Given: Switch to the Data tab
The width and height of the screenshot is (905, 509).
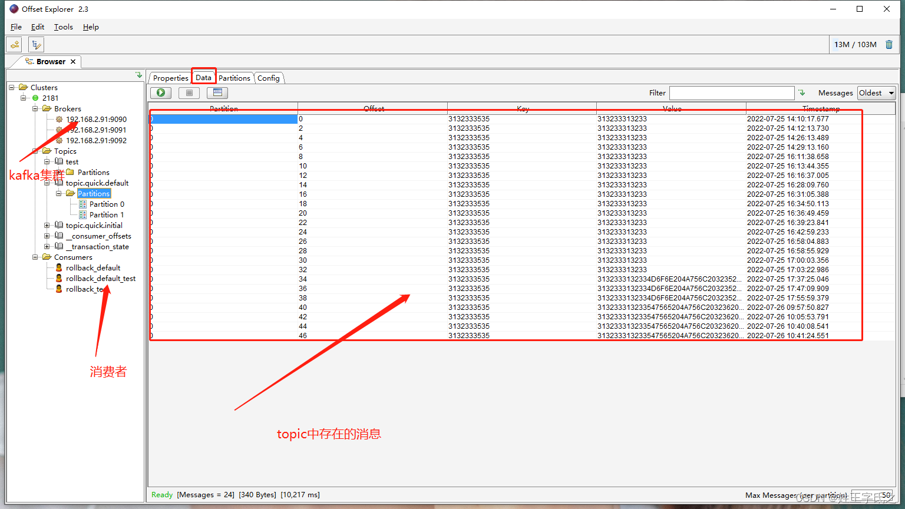Looking at the screenshot, I should pyautogui.click(x=203, y=77).
